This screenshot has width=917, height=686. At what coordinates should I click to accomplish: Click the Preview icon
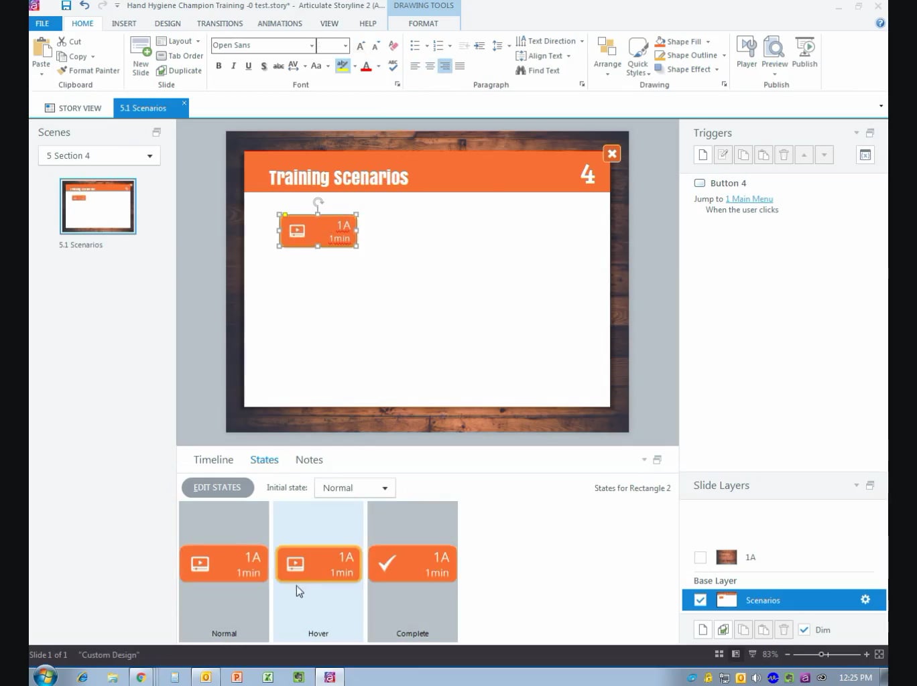click(774, 53)
